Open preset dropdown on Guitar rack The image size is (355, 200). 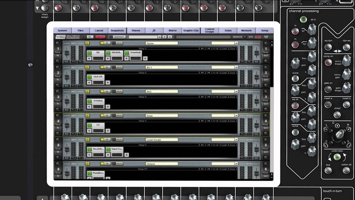[x=236, y=43]
